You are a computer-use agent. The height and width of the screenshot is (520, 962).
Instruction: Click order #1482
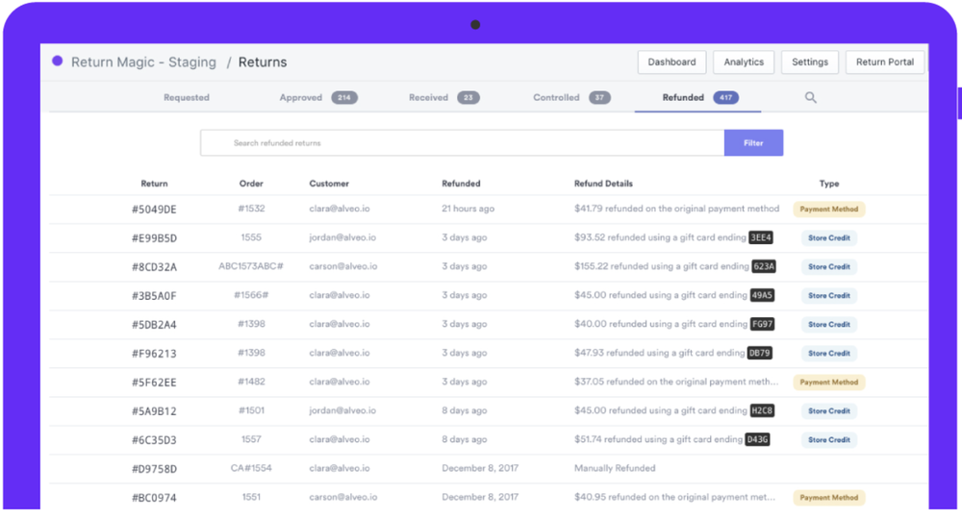[x=251, y=382]
